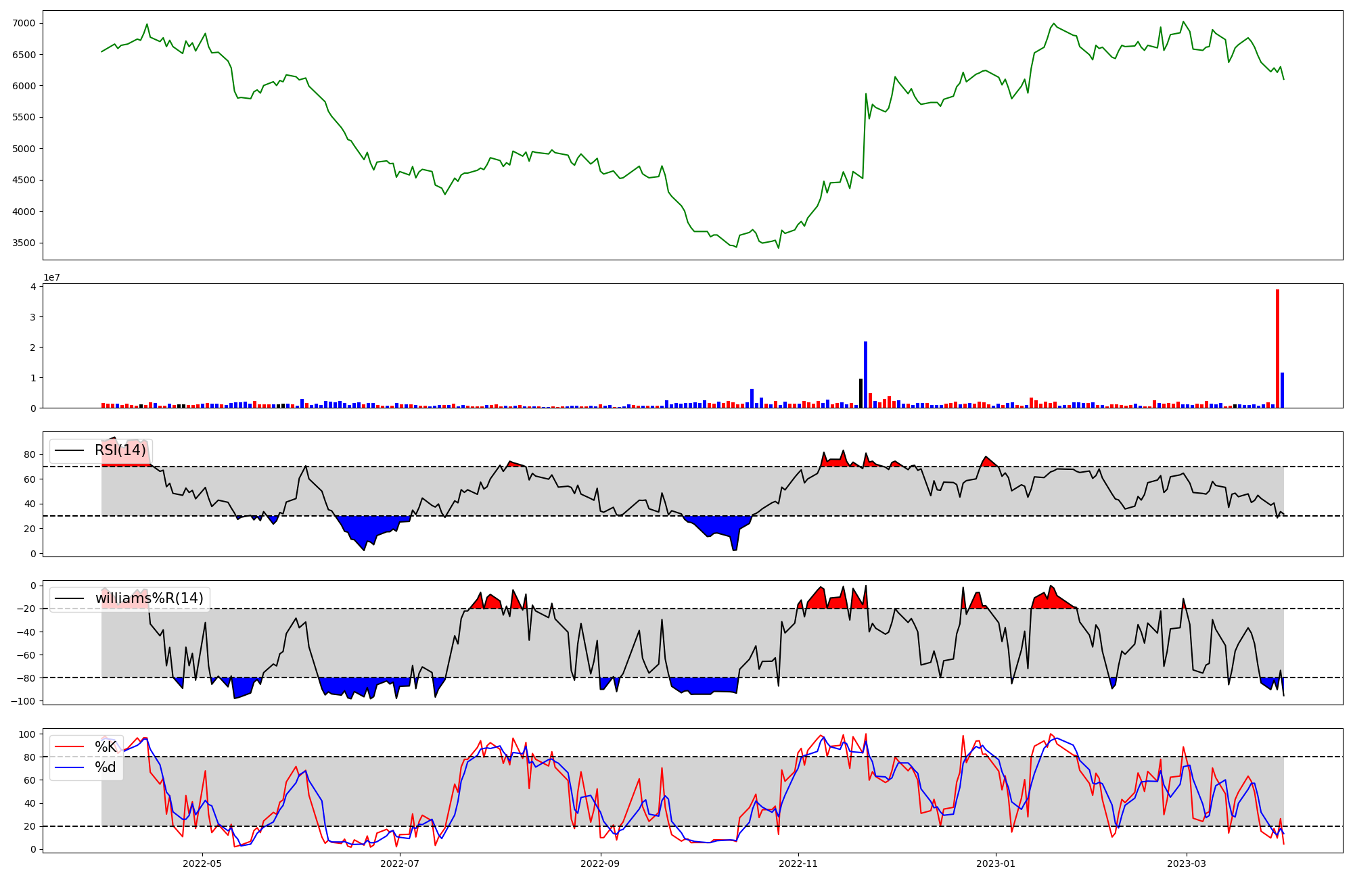Click the 2022-09 date axis label

pyautogui.click(x=600, y=863)
